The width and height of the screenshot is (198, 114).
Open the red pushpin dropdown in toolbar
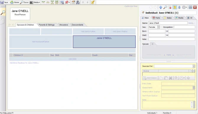pyautogui.click(x=67, y=2)
